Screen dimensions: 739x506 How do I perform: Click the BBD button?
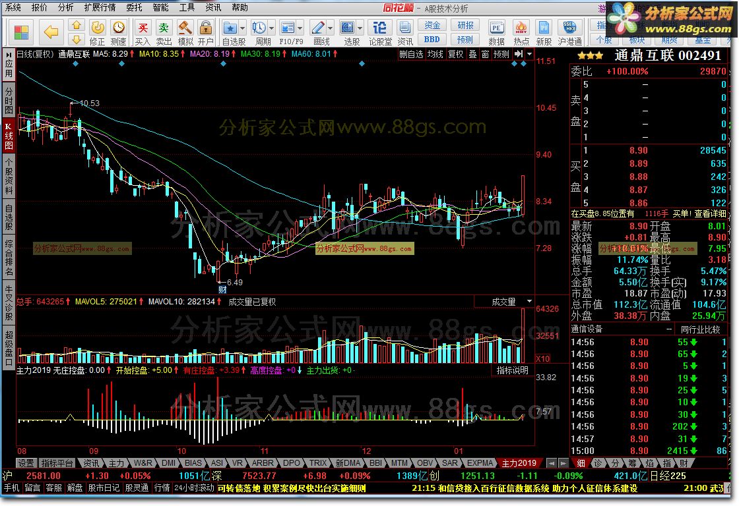[432, 39]
